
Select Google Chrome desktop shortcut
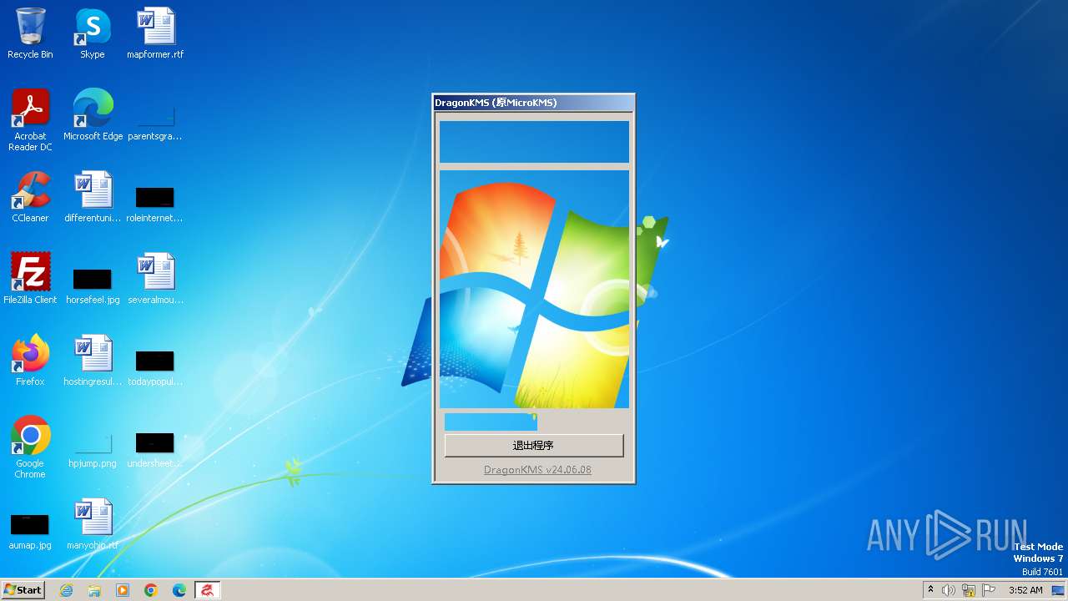point(30,447)
